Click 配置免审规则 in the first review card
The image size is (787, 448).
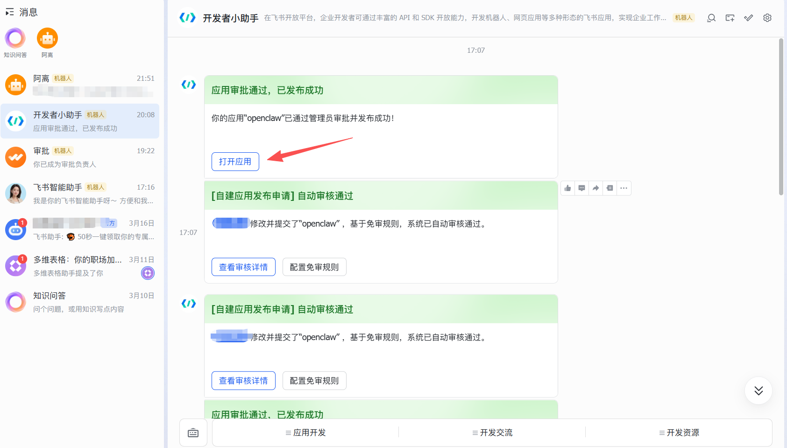click(314, 267)
